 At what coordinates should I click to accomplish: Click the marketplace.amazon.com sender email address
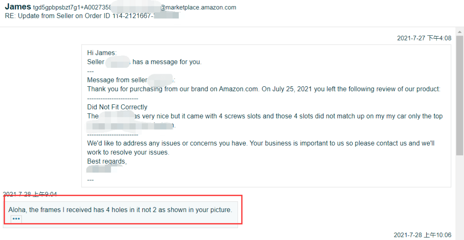pyautogui.click(x=198, y=7)
